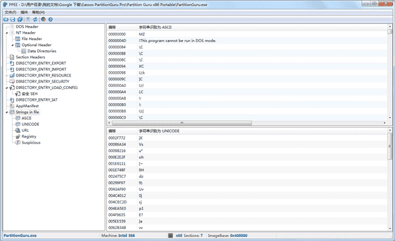
Task: Select Data Directories tree item
Action: point(42,51)
